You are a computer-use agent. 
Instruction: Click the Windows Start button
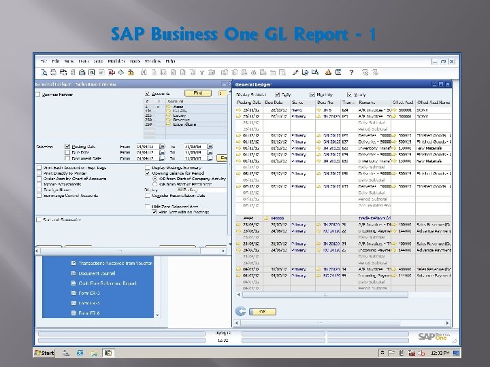coord(44,353)
